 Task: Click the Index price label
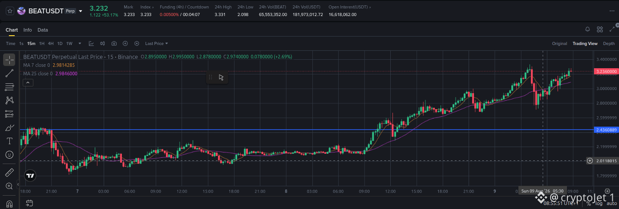point(147,7)
